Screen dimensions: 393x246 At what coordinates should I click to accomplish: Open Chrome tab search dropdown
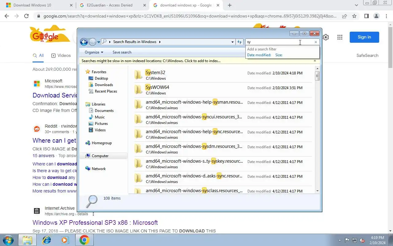[x=356, y=5]
